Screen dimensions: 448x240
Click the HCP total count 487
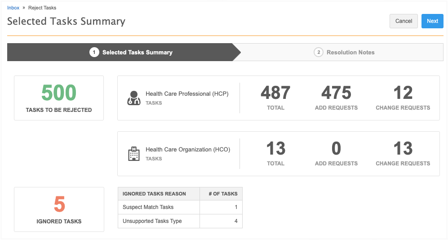pyautogui.click(x=275, y=93)
